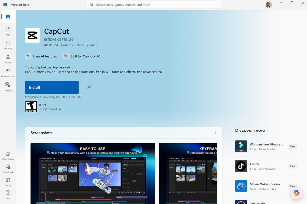The height and width of the screenshot is (204, 307).
Task: Click the Discover more heading
Action: [x=250, y=131]
